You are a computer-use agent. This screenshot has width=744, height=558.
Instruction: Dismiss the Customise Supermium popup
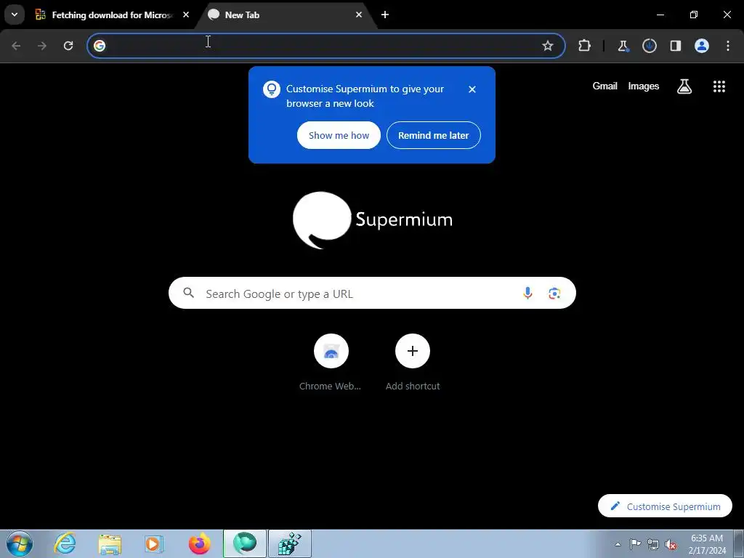(472, 89)
